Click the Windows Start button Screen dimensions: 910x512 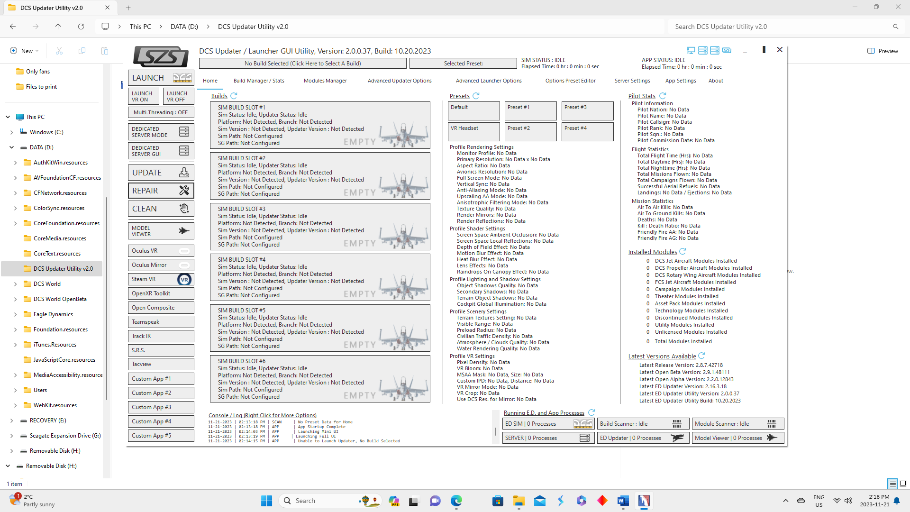click(x=266, y=501)
